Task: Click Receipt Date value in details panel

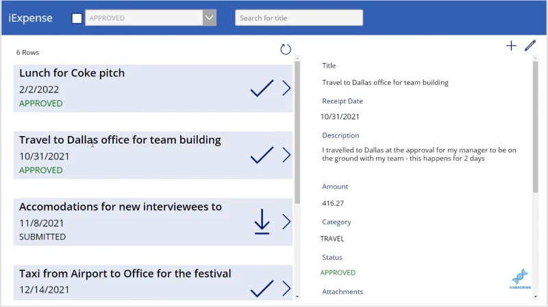Action: (x=340, y=116)
